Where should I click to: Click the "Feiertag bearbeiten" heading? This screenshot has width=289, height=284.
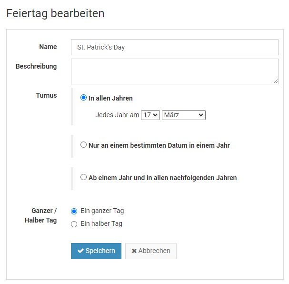point(55,13)
